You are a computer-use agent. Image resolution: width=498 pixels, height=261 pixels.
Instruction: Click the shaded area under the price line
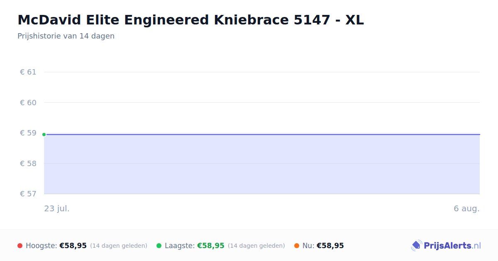[x=262, y=164]
